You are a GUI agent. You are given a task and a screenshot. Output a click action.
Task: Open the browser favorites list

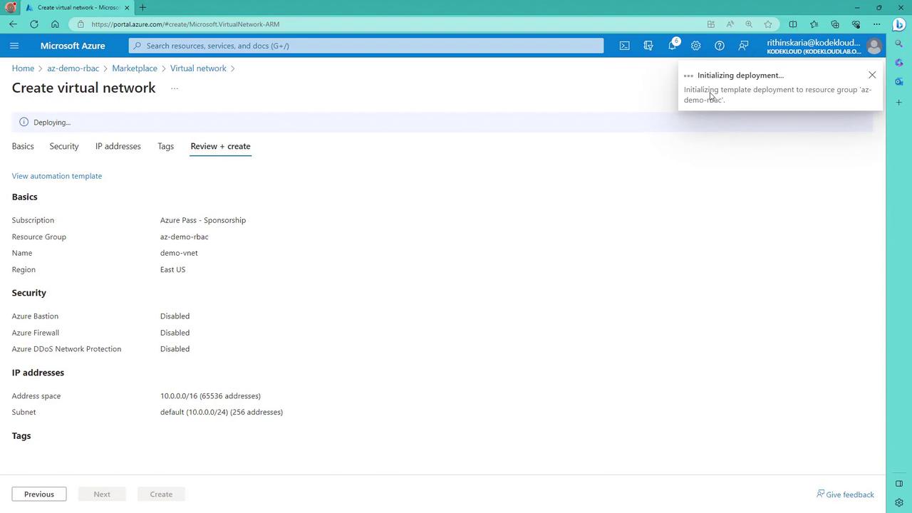coord(814,24)
